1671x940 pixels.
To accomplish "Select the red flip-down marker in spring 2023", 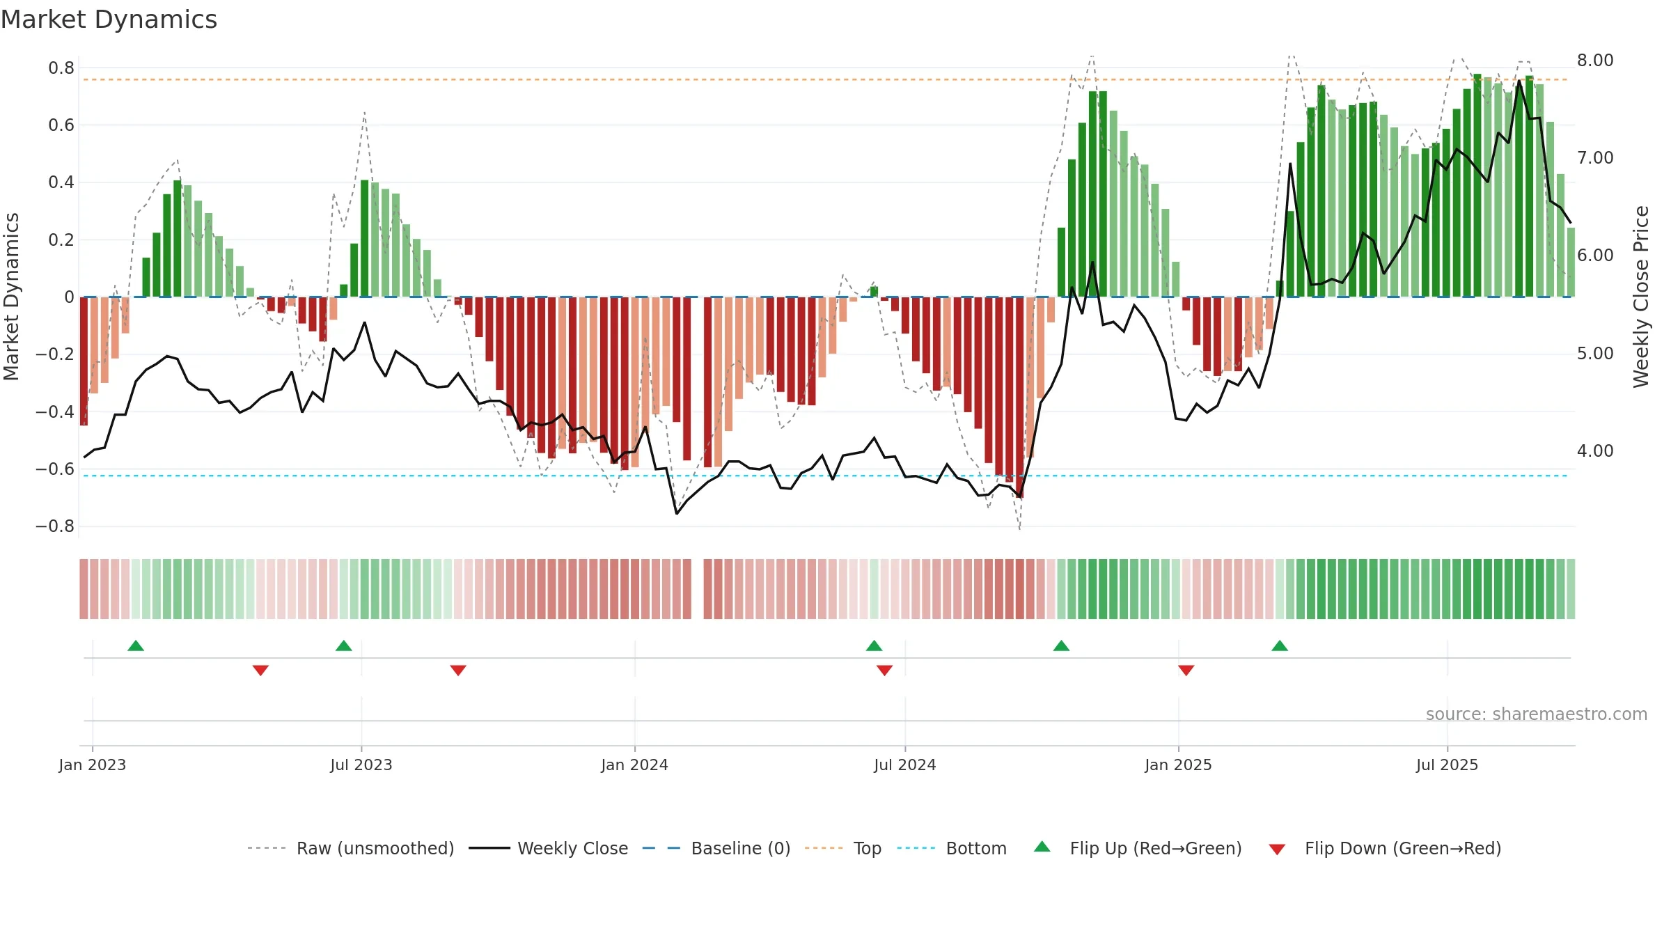I will click(x=260, y=671).
